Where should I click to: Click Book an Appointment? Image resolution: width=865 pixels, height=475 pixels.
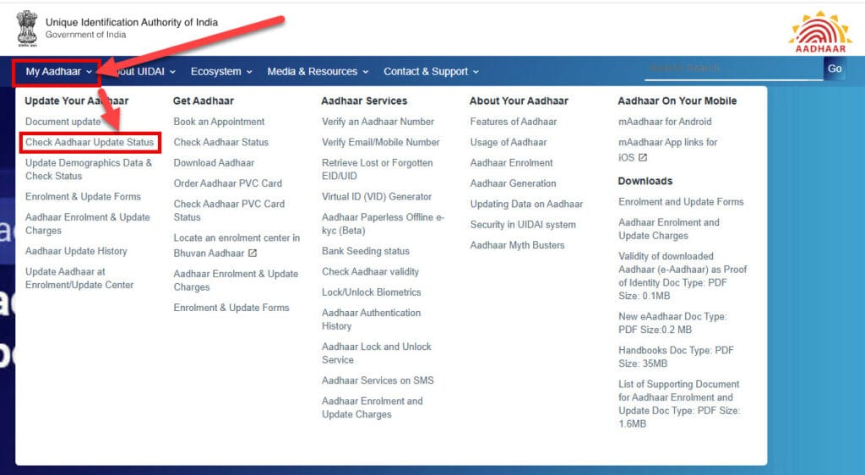click(219, 122)
